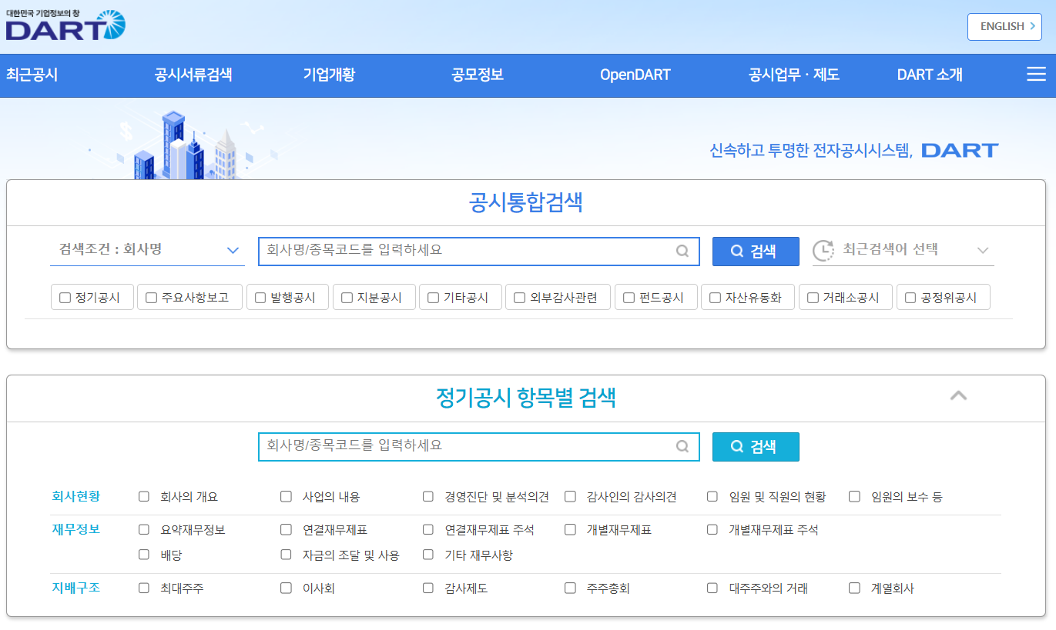The image size is (1056, 630).
Task: Click the 신속하고 투명한 전자공시시스템 DART banner link
Action: click(x=853, y=150)
